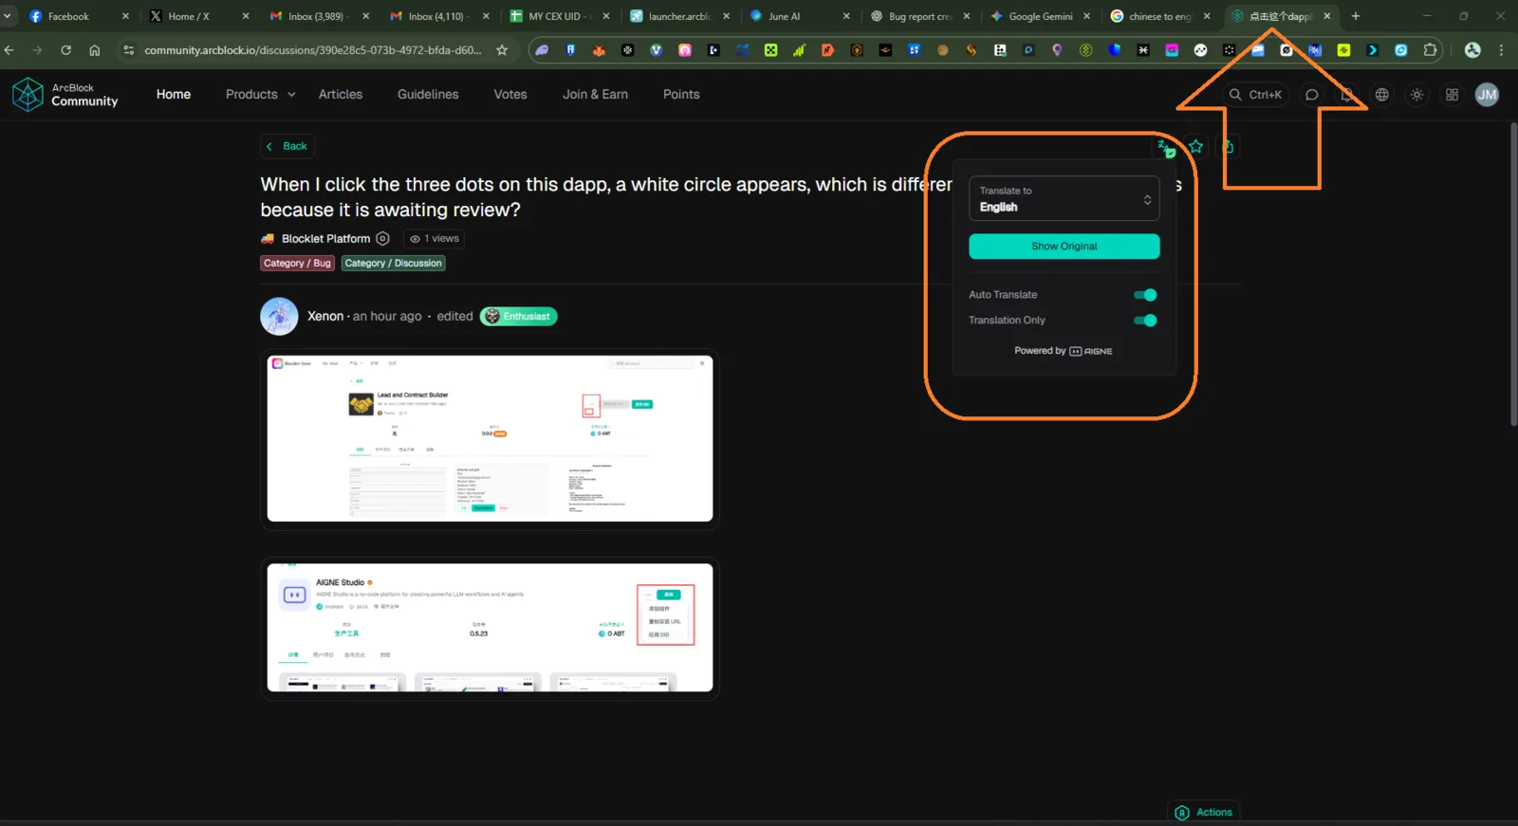Image resolution: width=1518 pixels, height=826 pixels.
Task: Click the Category / Discussion tag
Action: (394, 264)
